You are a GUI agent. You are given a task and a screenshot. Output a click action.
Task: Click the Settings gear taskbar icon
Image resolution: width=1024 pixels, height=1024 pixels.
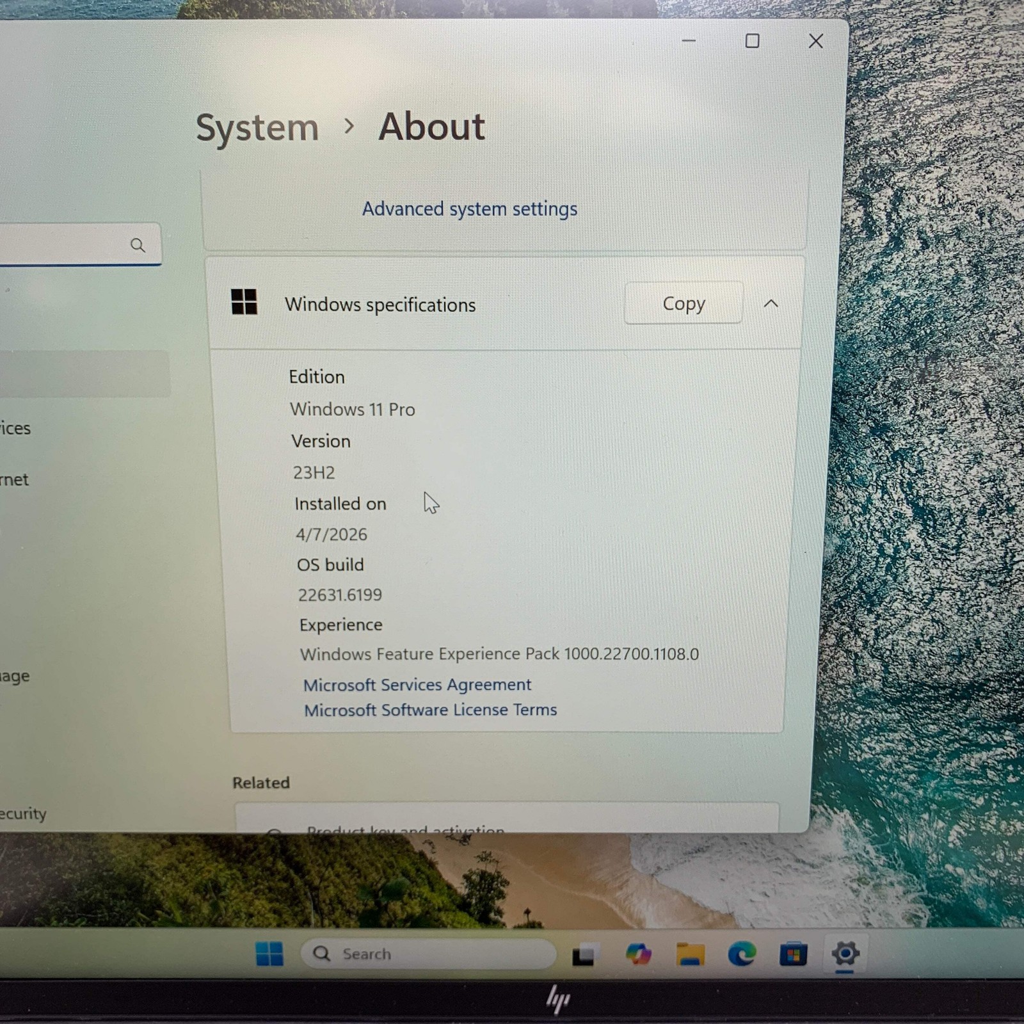pos(845,954)
